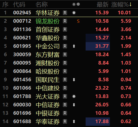138x127 pixels.
Task: Select stock name 光大证券
Action: [x=48, y=97]
